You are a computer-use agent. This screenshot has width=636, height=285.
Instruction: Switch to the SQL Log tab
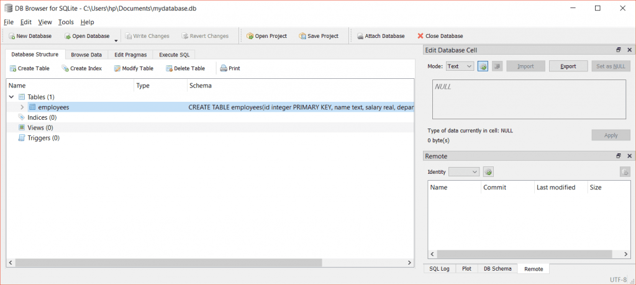coord(439,269)
